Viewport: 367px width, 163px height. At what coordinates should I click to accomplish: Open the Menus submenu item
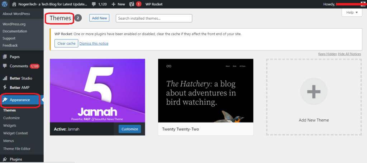pyautogui.click(x=9, y=141)
